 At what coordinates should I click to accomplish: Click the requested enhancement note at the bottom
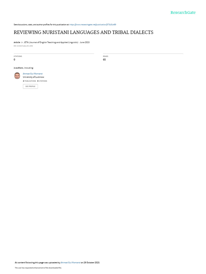tap(38, 268)
